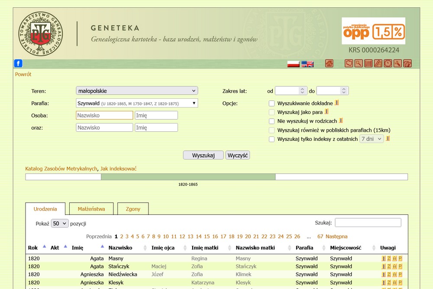Open the Pokaż 50 entries dropdown
This screenshot has height=289, width=433.
tap(60, 224)
